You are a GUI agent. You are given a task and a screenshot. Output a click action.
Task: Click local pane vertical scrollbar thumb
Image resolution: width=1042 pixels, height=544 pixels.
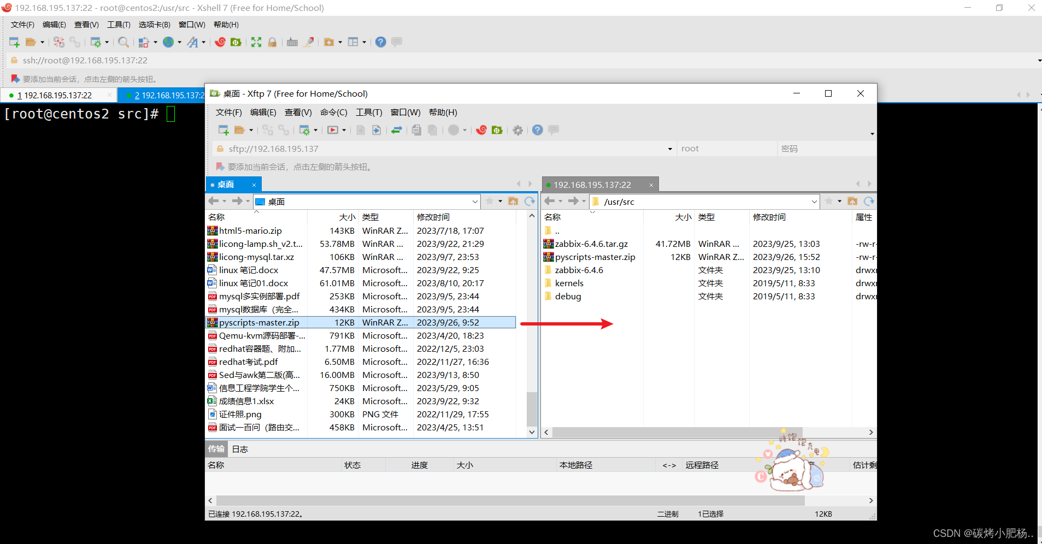click(x=531, y=409)
